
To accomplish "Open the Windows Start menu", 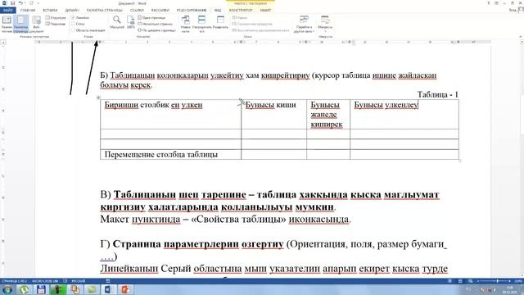I will point(7,289).
